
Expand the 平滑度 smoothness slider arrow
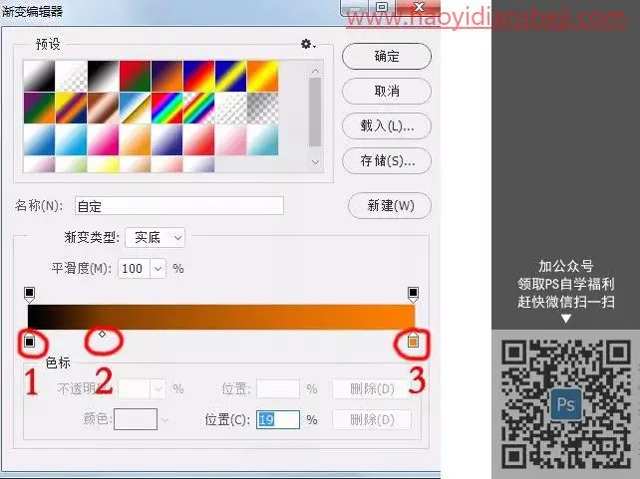[x=158, y=268]
